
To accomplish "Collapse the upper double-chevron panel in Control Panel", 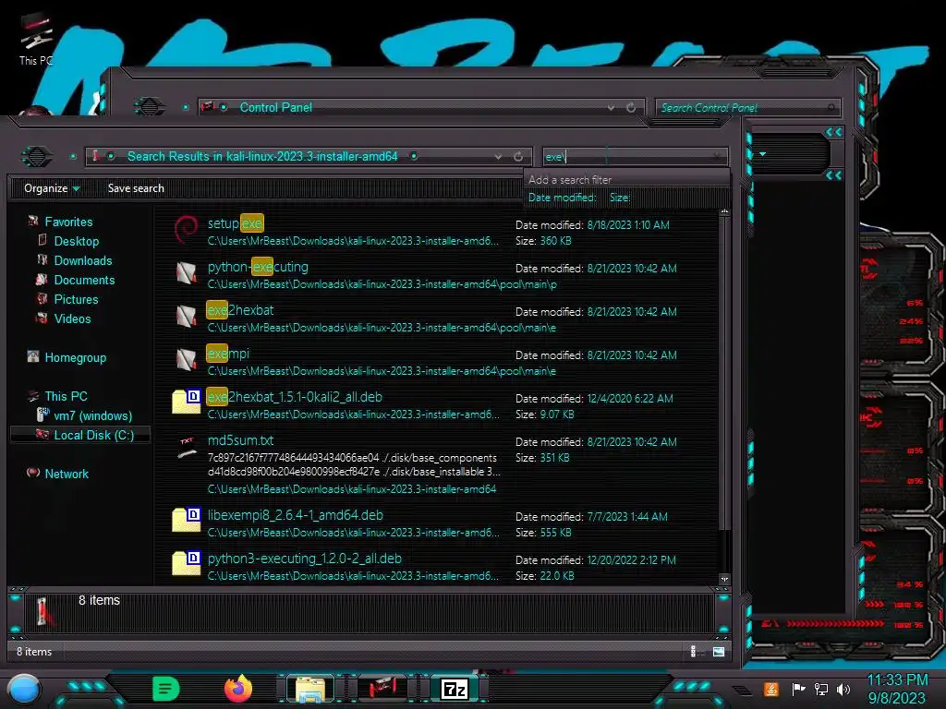I will tap(834, 132).
